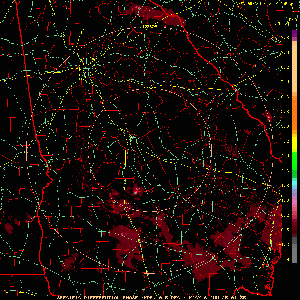This screenshot has width=300, height=300.
Task: Click the 9.8 value on color scale
Action: tap(285, 37)
